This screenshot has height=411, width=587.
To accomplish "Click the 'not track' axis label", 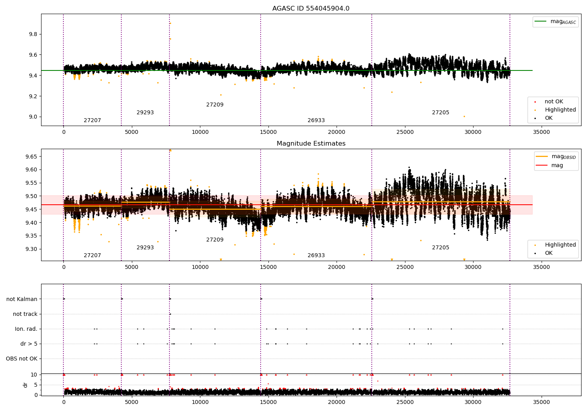I will (x=25, y=314).
